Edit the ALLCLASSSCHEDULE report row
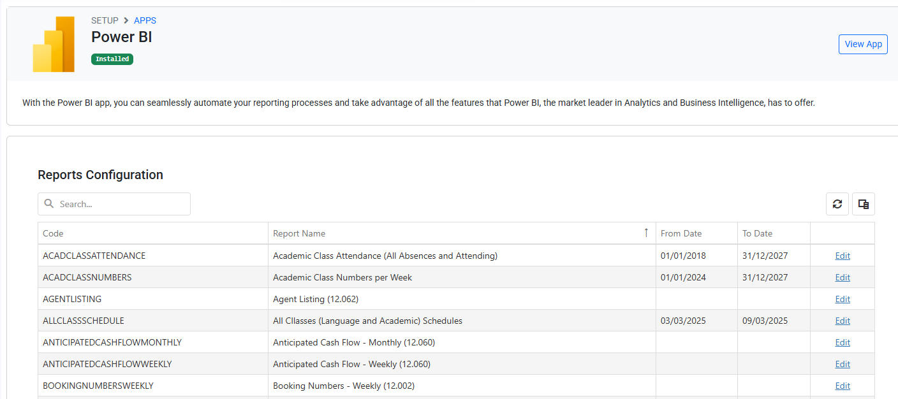The height and width of the screenshot is (399, 898). tap(843, 321)
